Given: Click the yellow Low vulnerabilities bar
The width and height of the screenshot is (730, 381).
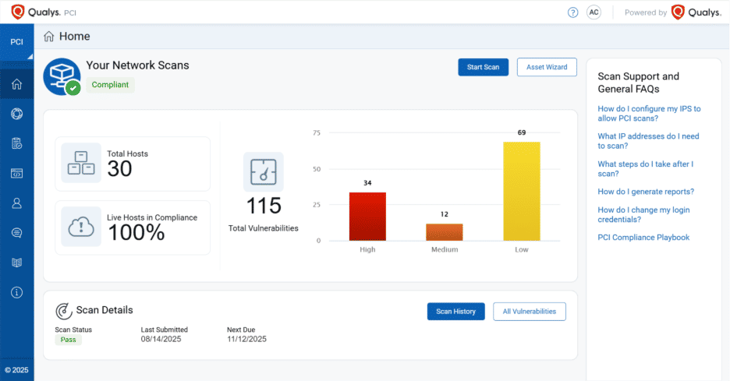Looking at the screenshot, I should pos(521,191).
